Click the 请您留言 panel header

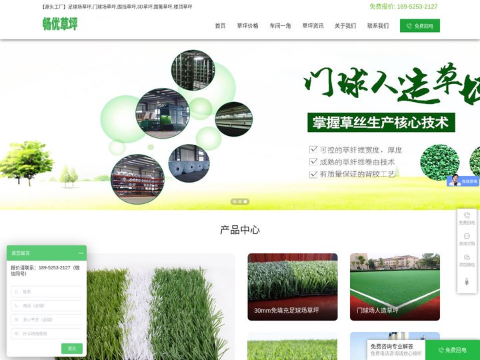47,253
